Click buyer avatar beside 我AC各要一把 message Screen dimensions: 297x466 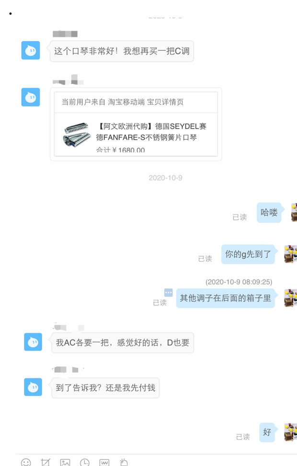(x=33, y=342)
